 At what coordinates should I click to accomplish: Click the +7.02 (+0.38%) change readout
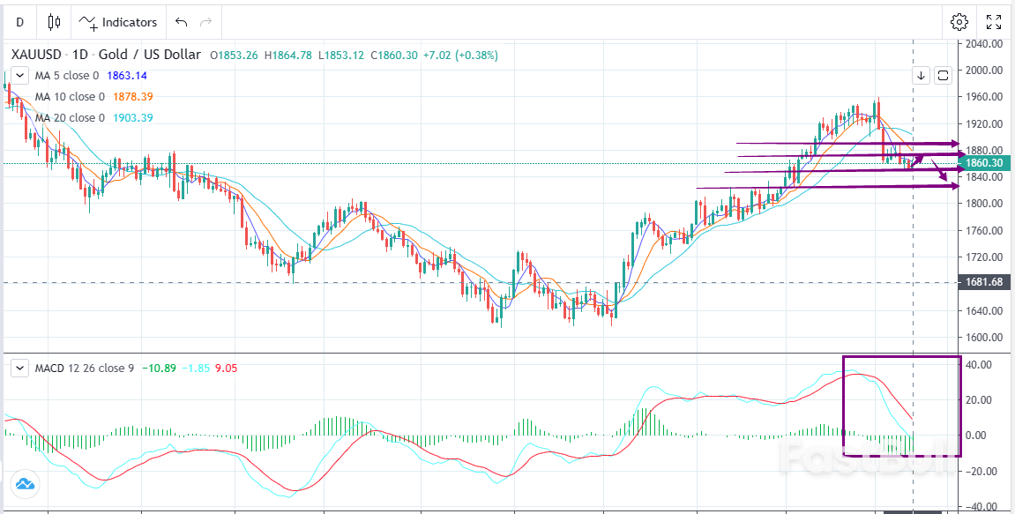tap(460, 56)
